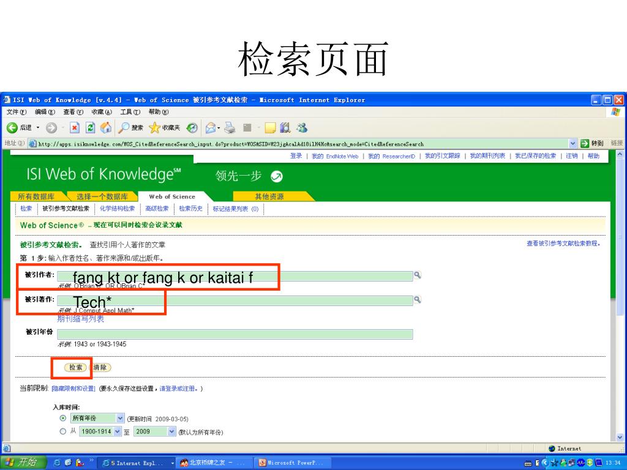Click the Mail envelope icon in the toolbar

211,128
